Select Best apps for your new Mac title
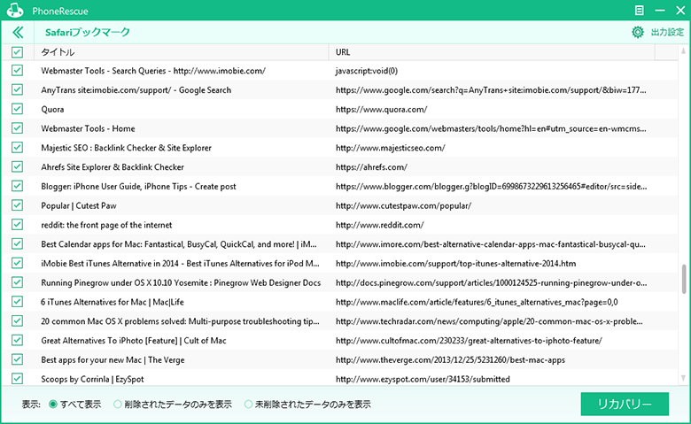The image size is (691, 424). pos(113,360)
